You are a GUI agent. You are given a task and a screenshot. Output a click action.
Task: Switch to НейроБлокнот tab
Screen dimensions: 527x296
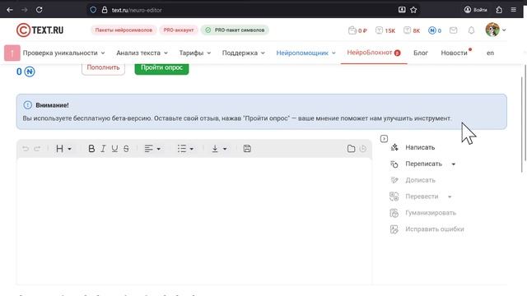coord(373,53)
